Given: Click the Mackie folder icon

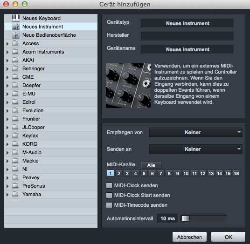Looking at the screenshot, I should 15,161.
